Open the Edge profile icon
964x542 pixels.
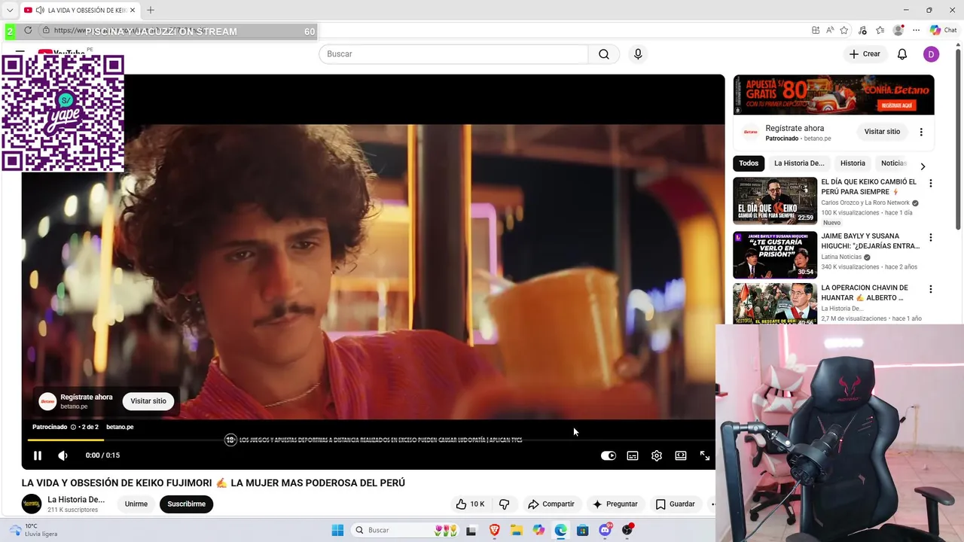pos(898,30)
